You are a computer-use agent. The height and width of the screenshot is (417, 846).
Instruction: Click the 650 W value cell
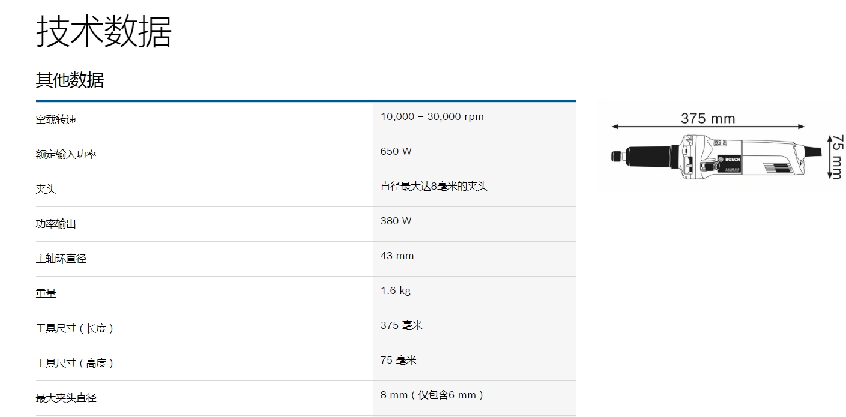point(396,151)
